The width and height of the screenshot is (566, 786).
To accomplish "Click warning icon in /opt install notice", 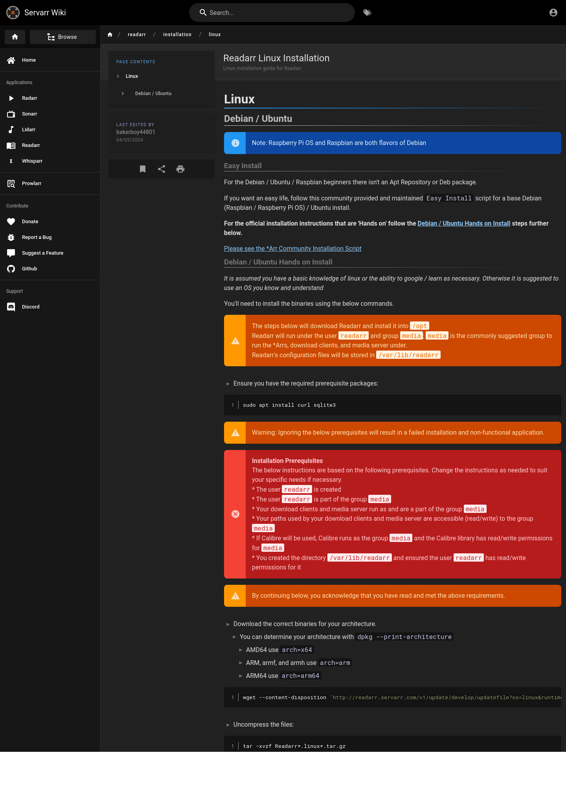I will (x=235, y=341).
